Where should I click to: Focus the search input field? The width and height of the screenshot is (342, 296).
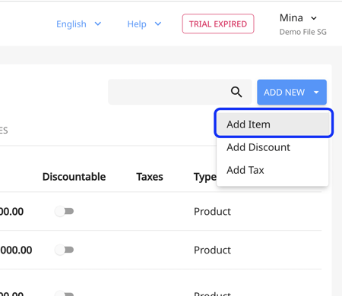coord(180,92)
